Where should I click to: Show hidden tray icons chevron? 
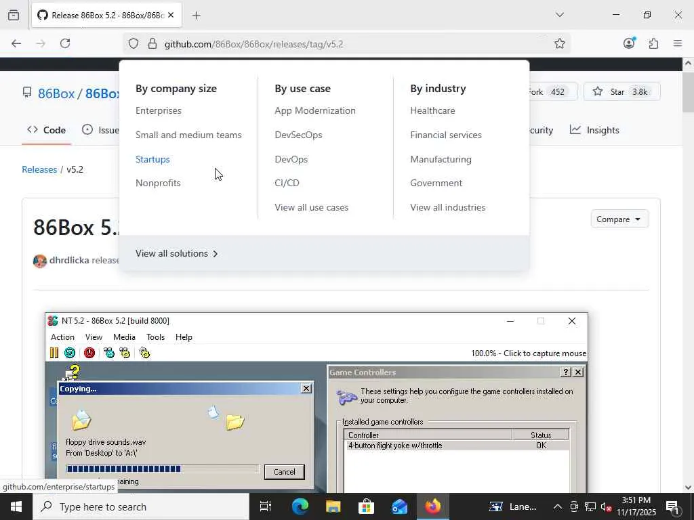558,506
